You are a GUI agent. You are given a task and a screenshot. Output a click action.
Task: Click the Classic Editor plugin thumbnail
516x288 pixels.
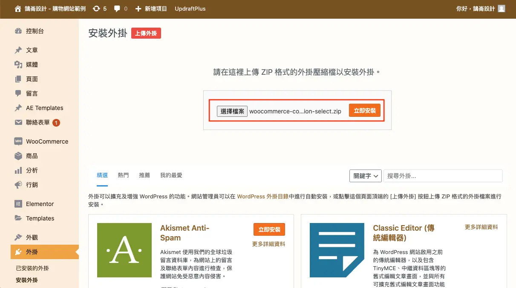click(x=337, y=250)
